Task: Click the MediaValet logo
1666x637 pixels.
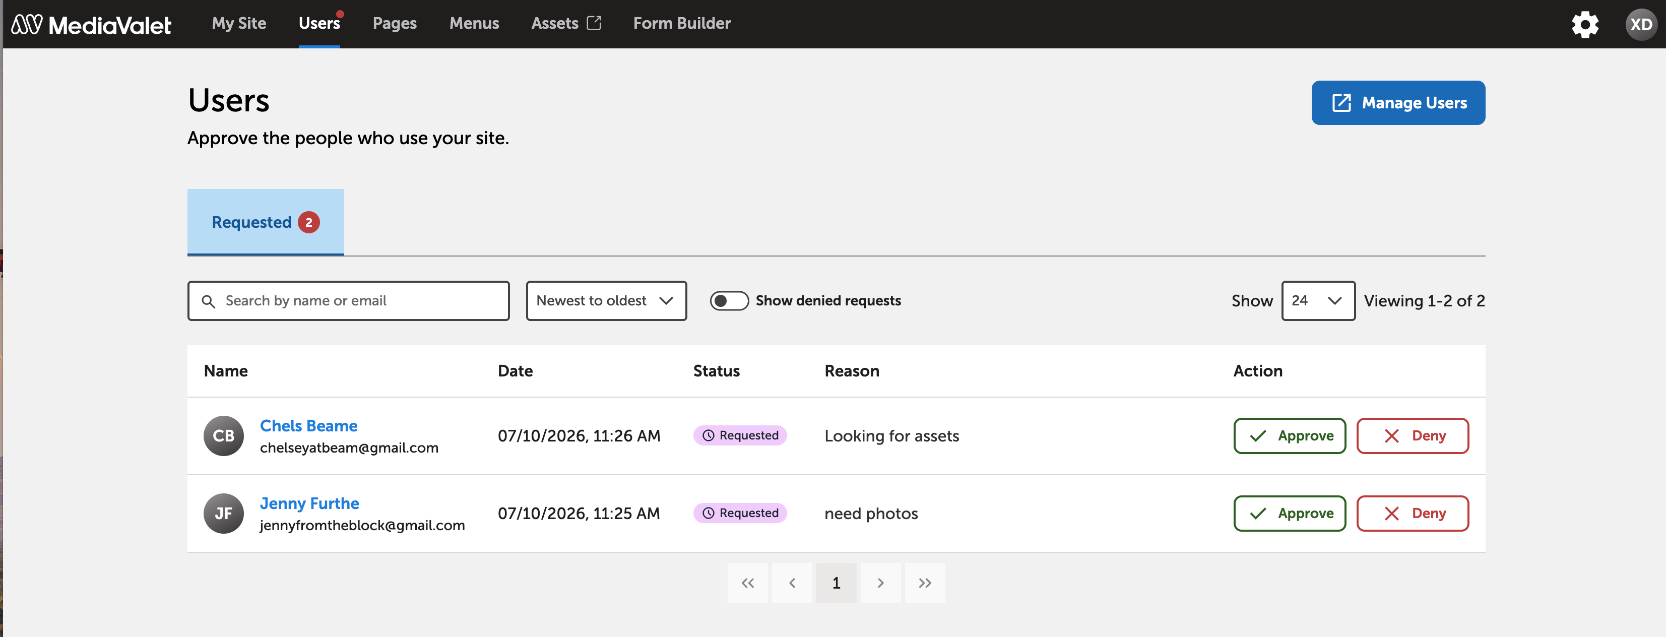Action: click(91, 25)
